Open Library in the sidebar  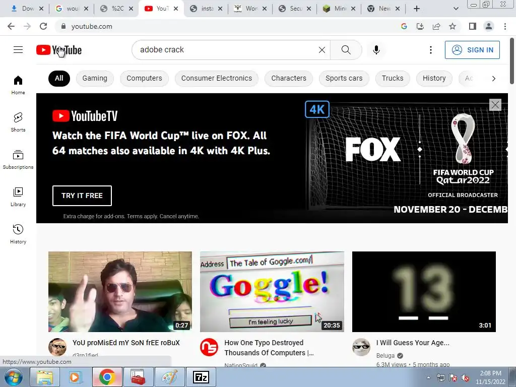(18, 197)
